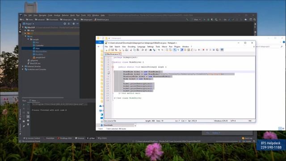The image size is (286, 161).
Task: Click the red record macro icon in Notepad++
Action: pyautogui.click(x=203, y=50)
